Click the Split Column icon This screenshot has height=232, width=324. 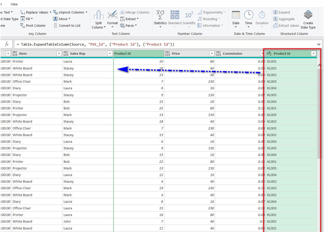coord(98,15)
